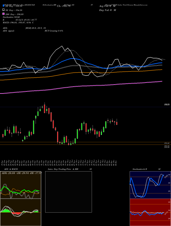Viewport: 171px width, 226px height.
Task: Open the blue Stochastics mini chart
Action: [150, 185]
